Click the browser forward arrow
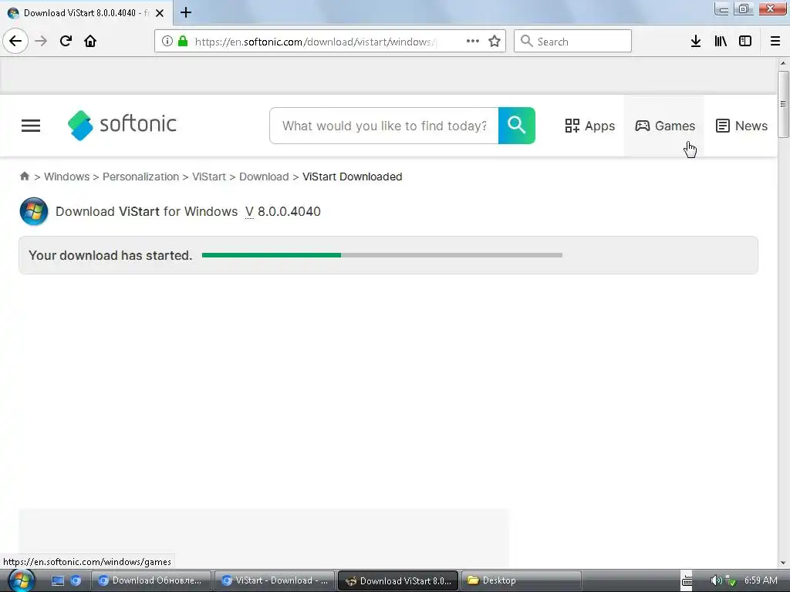Viewport: 790px width, 592px height. [x=41, y=42]
